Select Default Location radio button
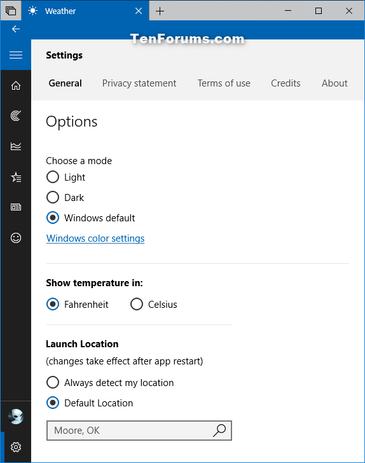Viewport: 365px width, 463px height. [x=53, y=403]
